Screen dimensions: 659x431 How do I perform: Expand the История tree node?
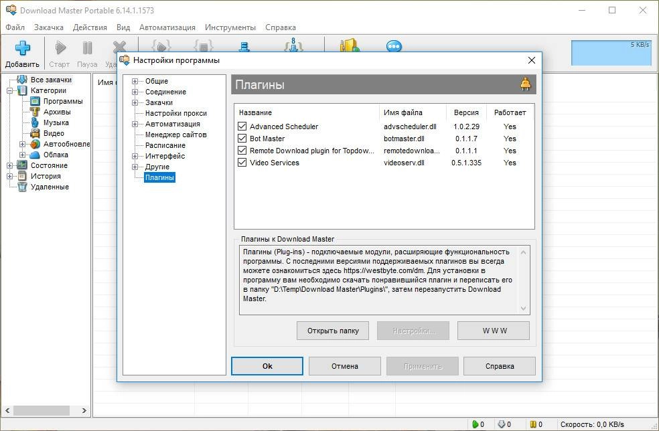[x=9, y=176]
